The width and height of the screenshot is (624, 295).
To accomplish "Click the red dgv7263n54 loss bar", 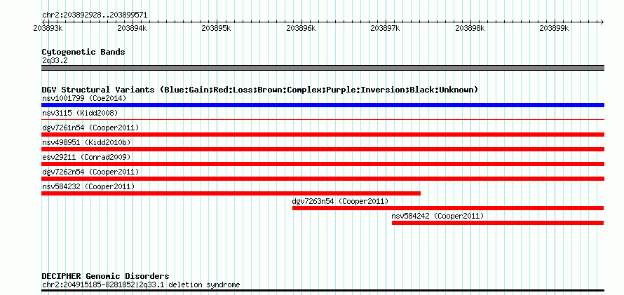I will point(448,208).
